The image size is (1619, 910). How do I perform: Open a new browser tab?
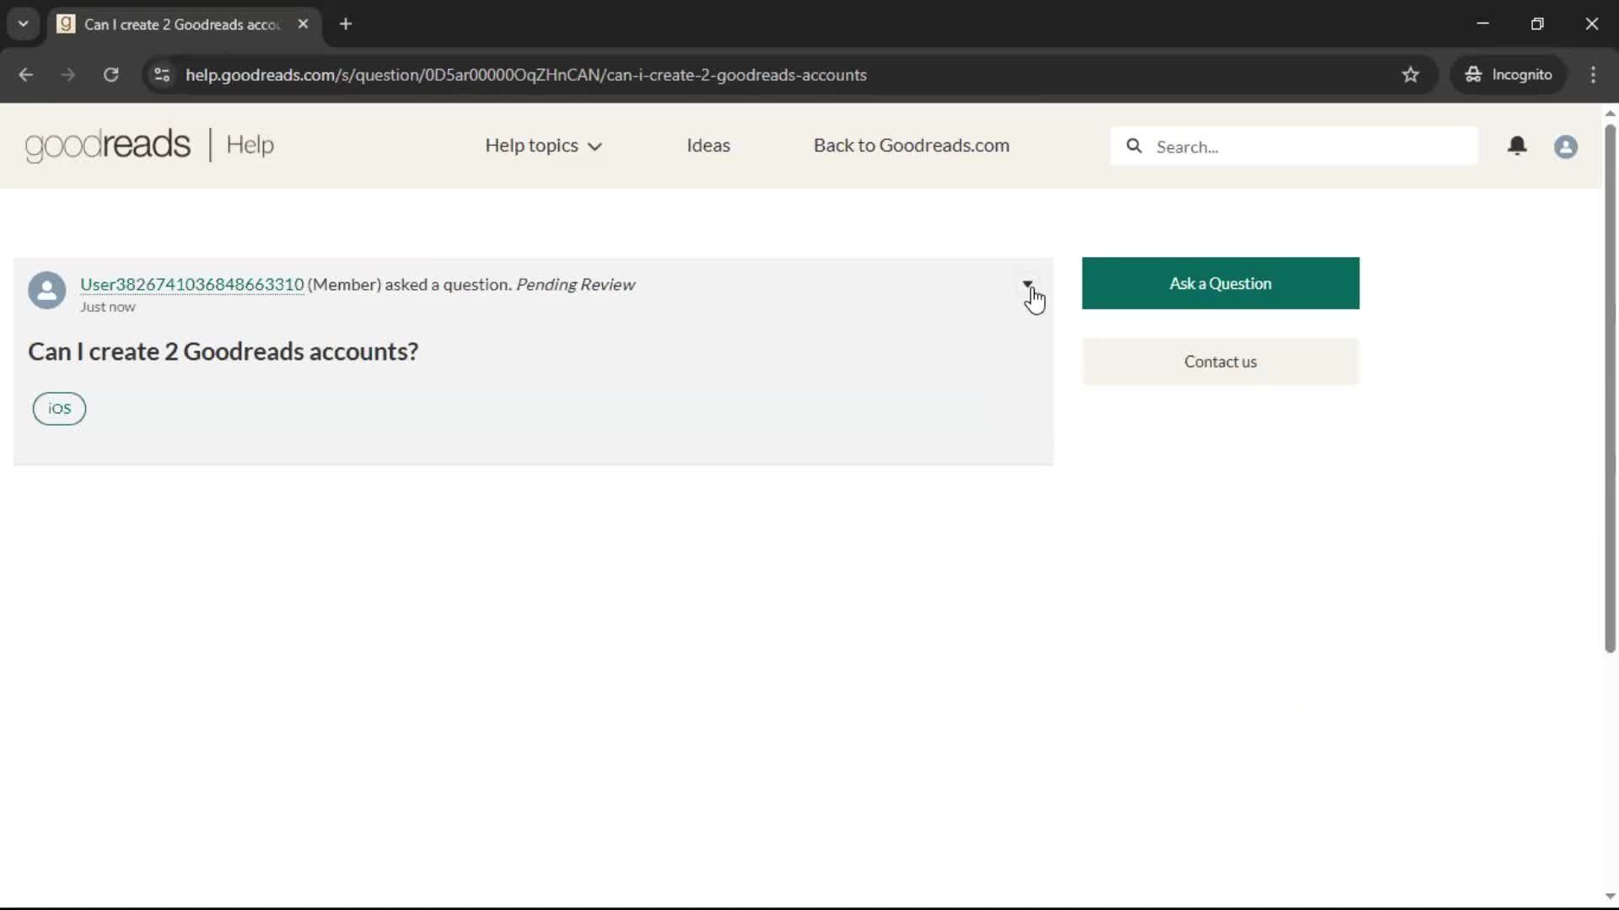[x=346, y=24]
